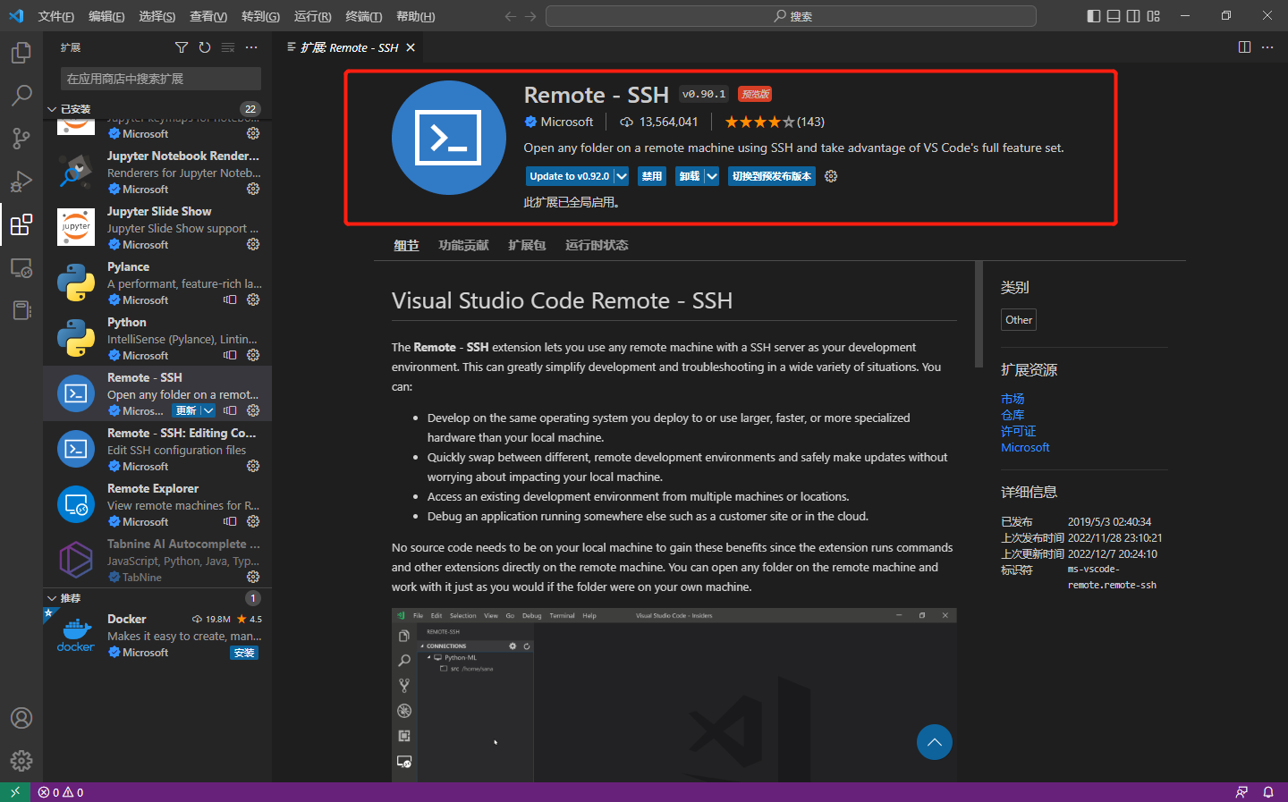Click the switch to pre-release version button
Image resolution: width=1288 pixels, height=802 pixels.
(x=772, y=176)
